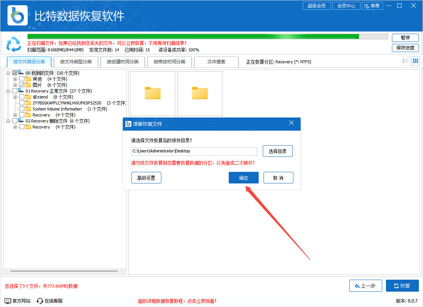Pause scanning with 暂停 button
Viewport: 423px width, 307px height.
(405, 37)
